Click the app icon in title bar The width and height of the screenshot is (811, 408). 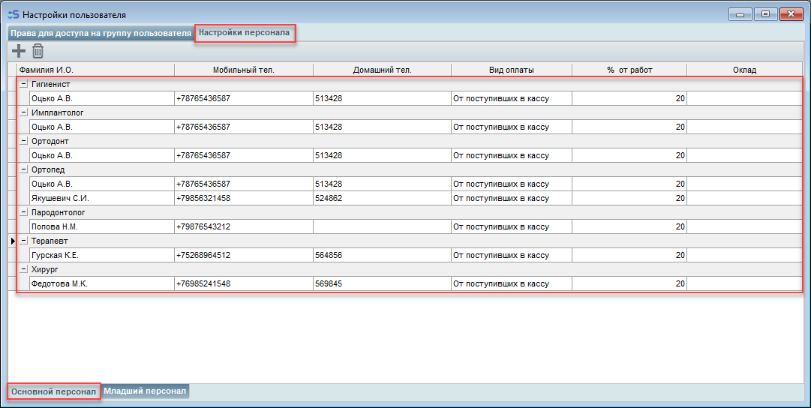[x=13, y=15]
